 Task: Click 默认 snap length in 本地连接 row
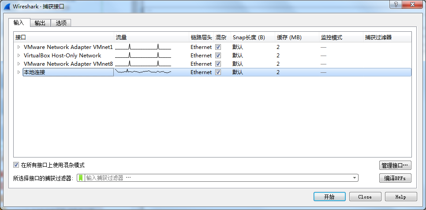pyautogui.click(x=238, y=72)
